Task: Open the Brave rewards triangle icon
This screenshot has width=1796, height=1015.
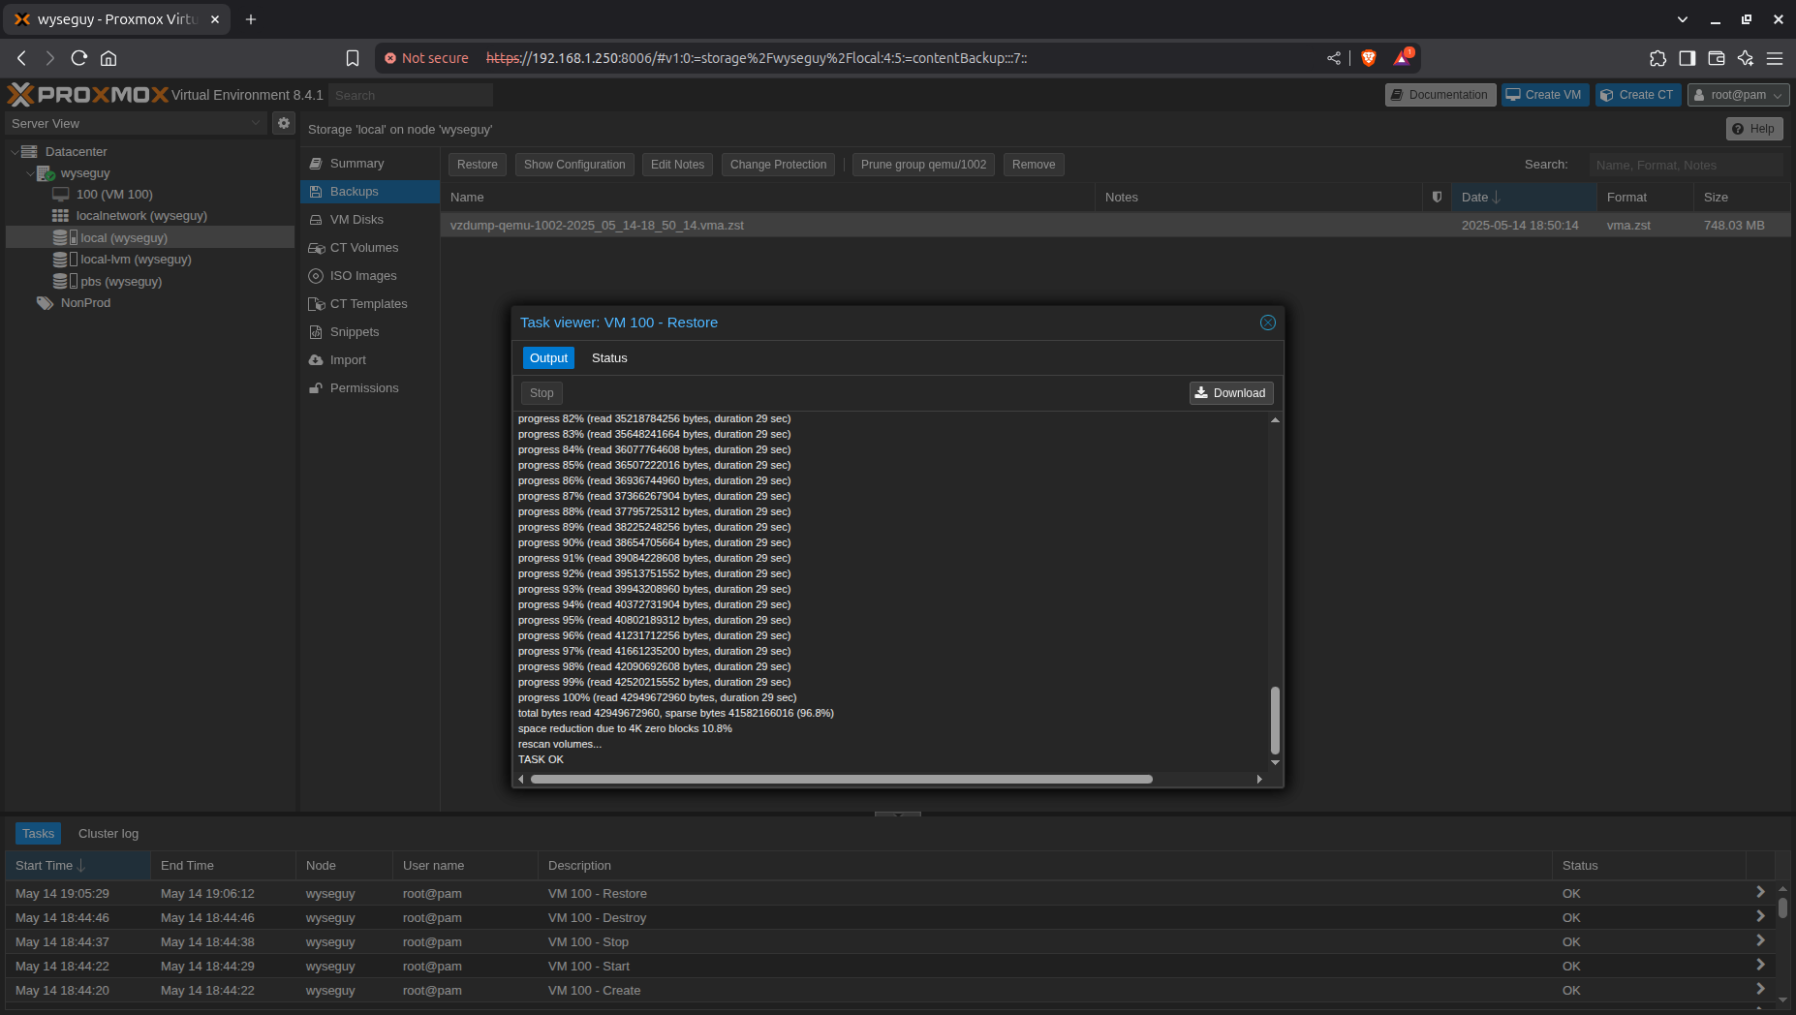Action: coord(1402,58)
